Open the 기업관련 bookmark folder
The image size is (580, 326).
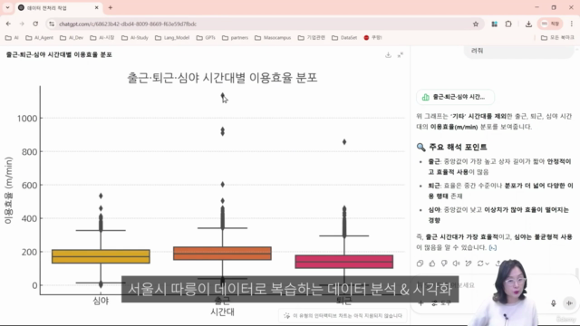tap(311, 38)
